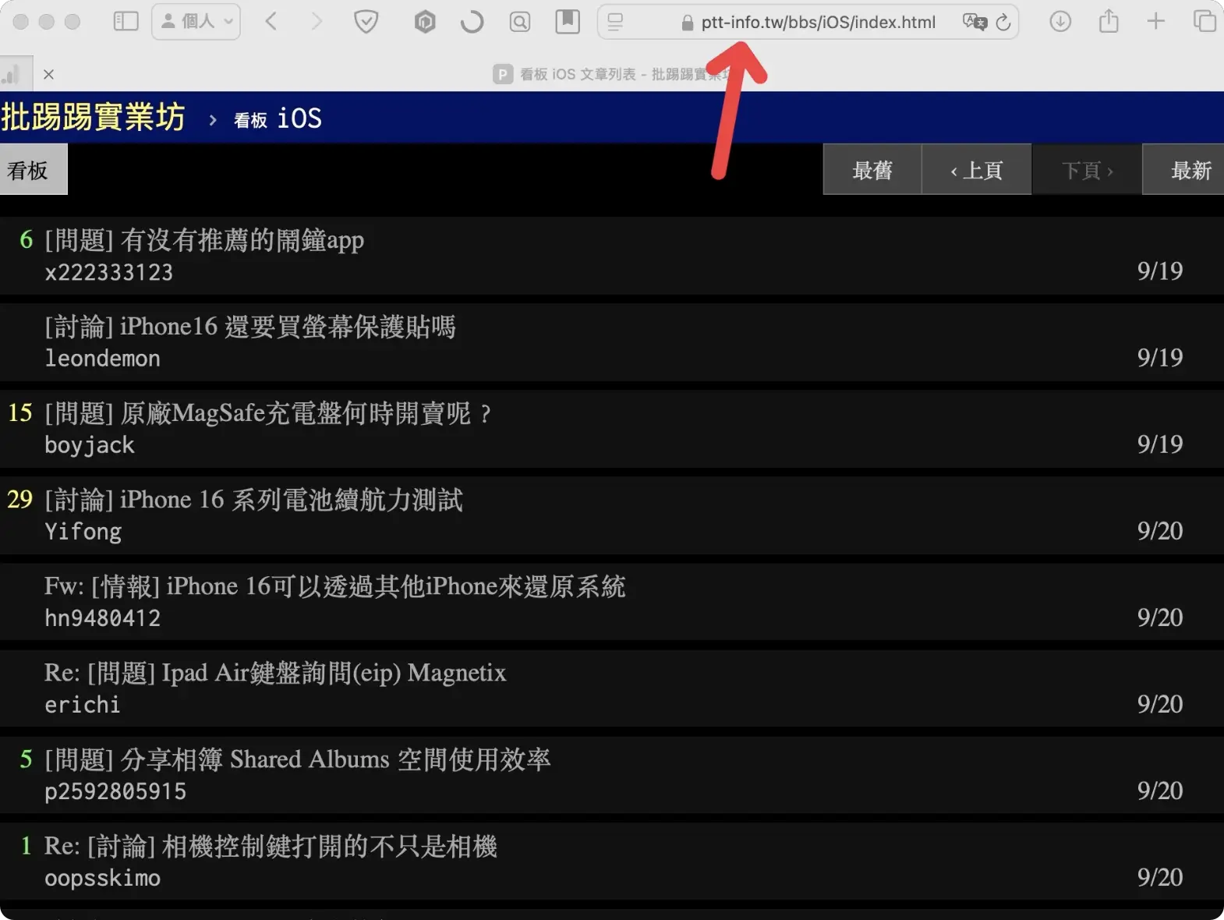The image size is (1224, 920).
Task: Go back with the back arrow
Action: pyautogui.click(x=271, y=21)
